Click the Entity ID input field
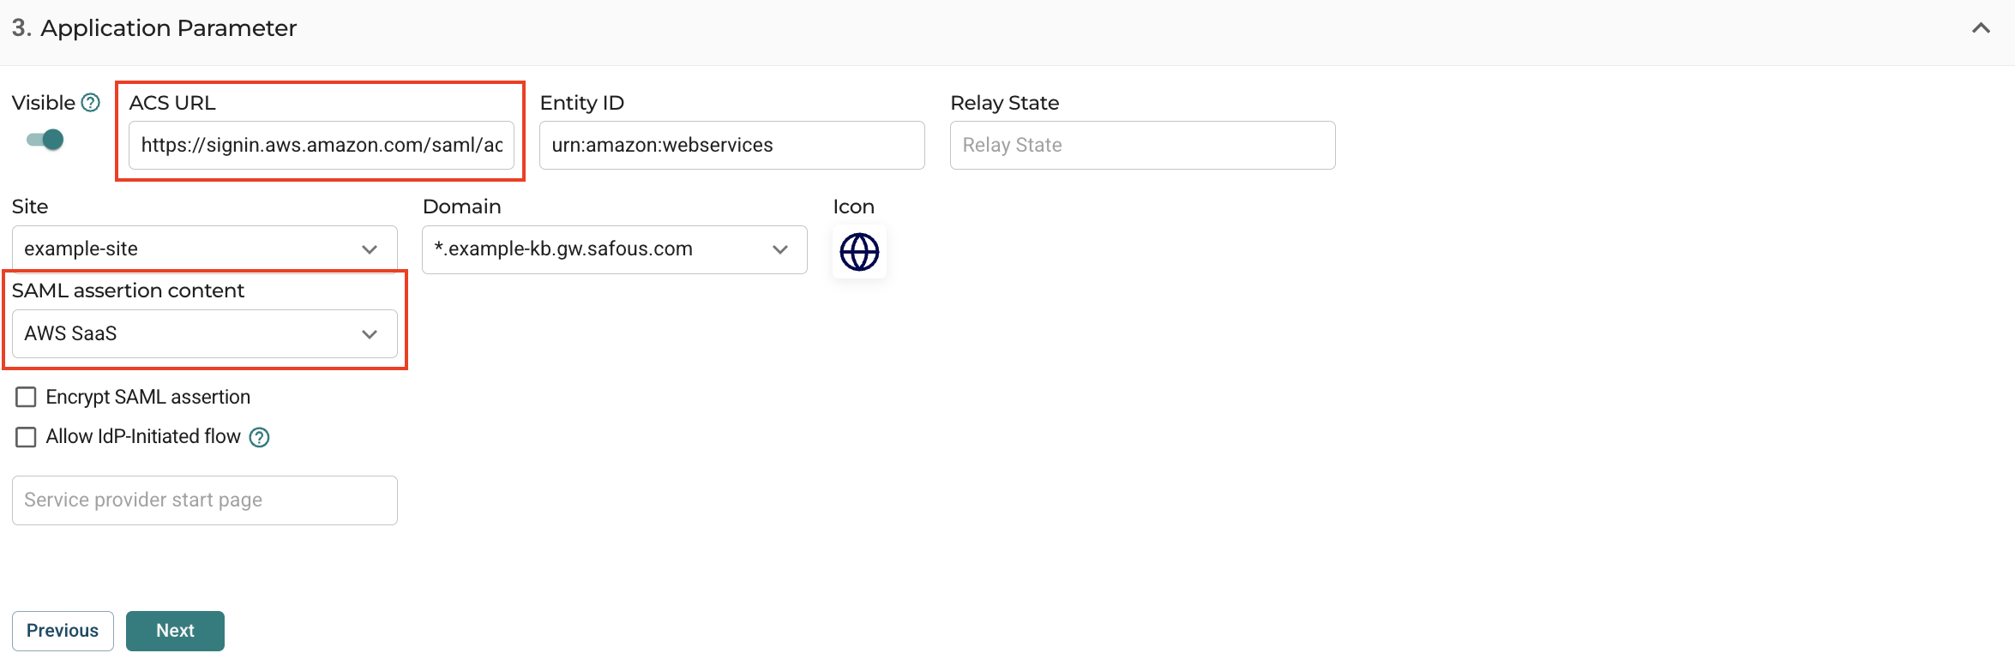Viewport: 2015px width, 665px height. pyautogui.click(x=732, y=145)
